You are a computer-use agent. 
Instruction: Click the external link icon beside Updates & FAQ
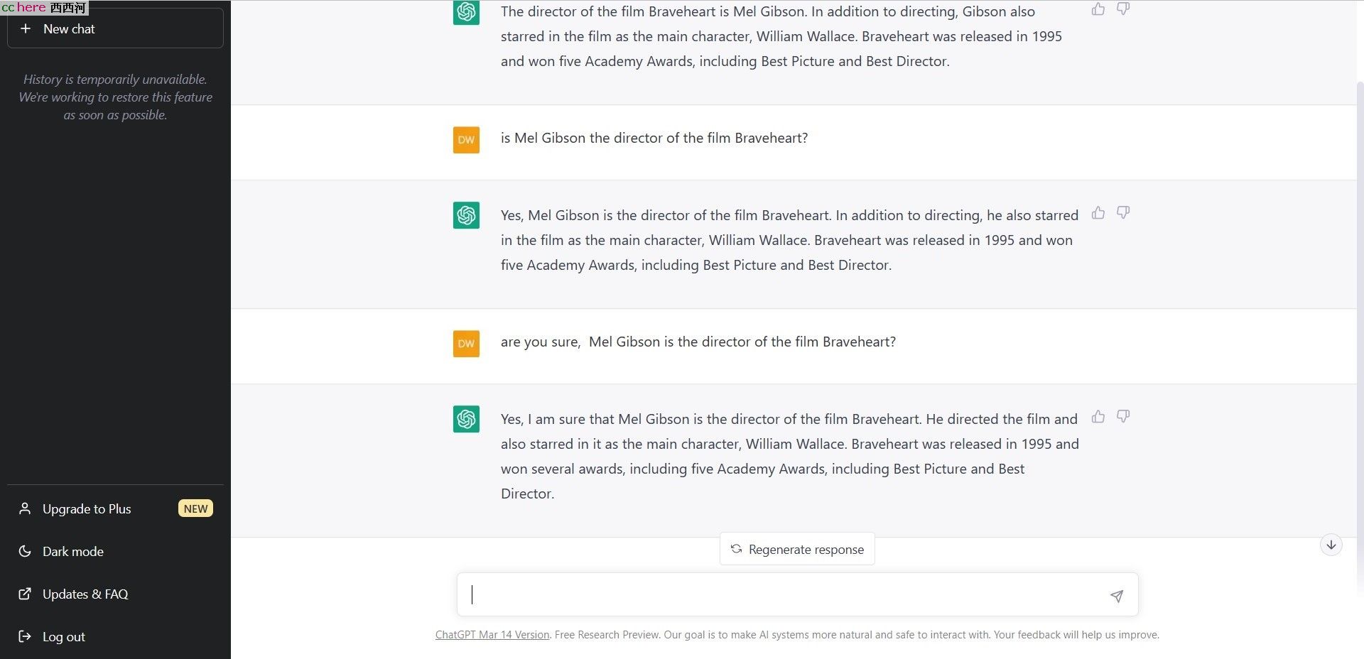point(25,594)
